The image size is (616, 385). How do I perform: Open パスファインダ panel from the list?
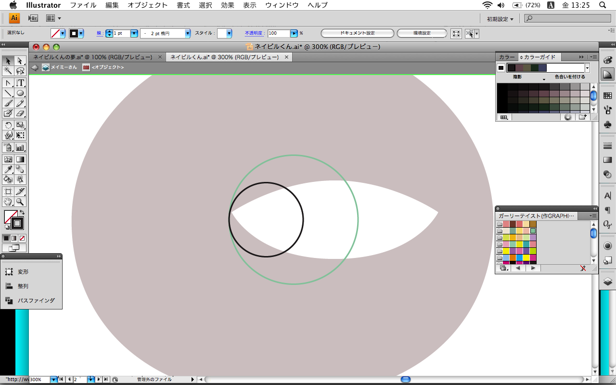point(36,300)
